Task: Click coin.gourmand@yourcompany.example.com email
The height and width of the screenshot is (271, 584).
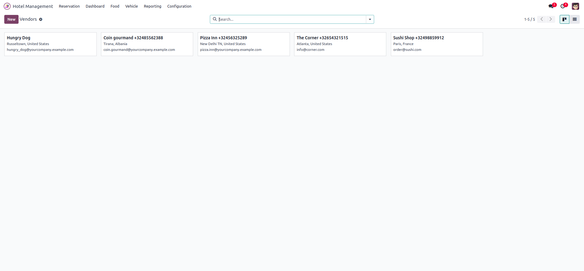Action: tap(139, 50)
